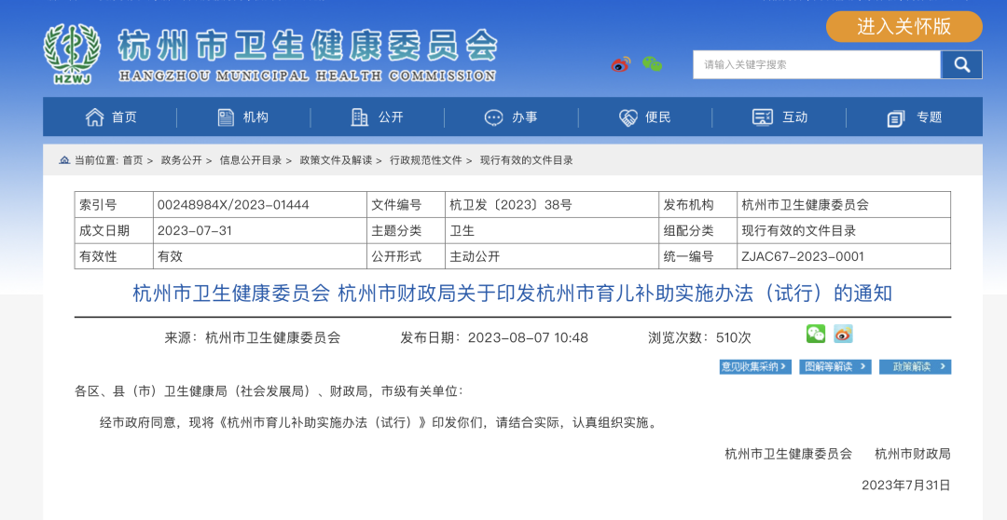
Task: Click the building icon beside 公开
Action: click(x=360, y=117)
